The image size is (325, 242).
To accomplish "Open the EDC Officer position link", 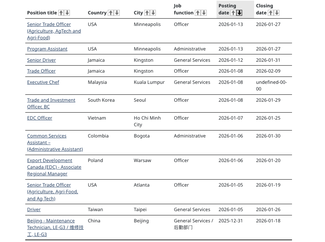I will [40, 118].
